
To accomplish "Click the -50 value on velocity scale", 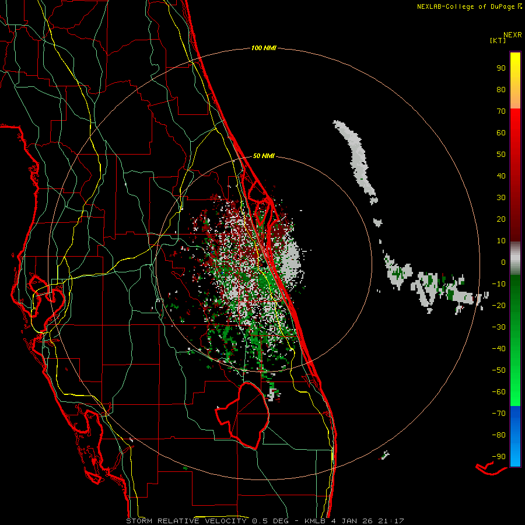I will pos(499,370).
